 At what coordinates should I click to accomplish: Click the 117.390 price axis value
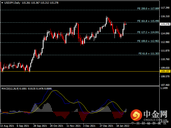pos(165,8)
